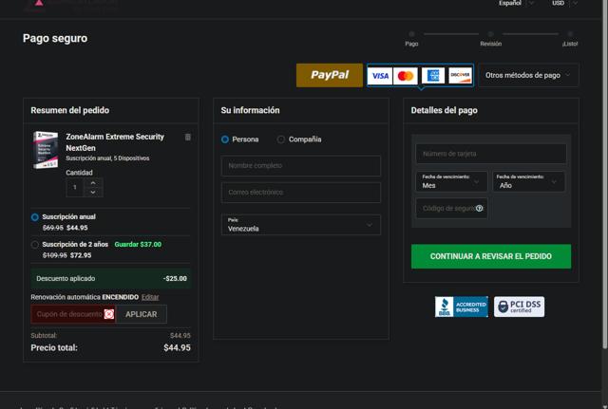Open the expiration Año dropdown
608x409 pixels.
pyautogui.click(x=529, y=181)
